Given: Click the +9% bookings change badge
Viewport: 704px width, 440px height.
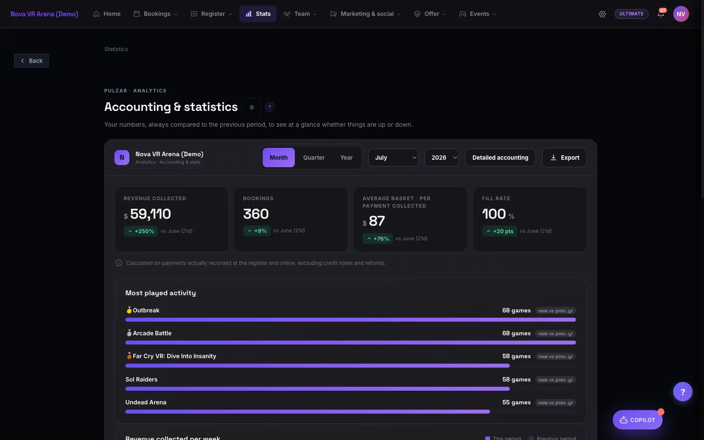Looking at the screenshot, I should click(257, 231).
